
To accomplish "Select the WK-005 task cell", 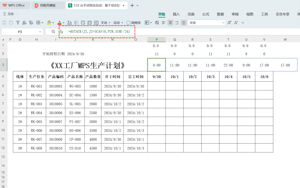I will pos(36,122).
